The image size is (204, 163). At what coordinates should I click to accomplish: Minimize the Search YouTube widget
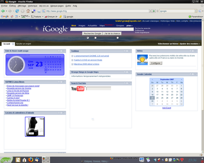point(127,83)
